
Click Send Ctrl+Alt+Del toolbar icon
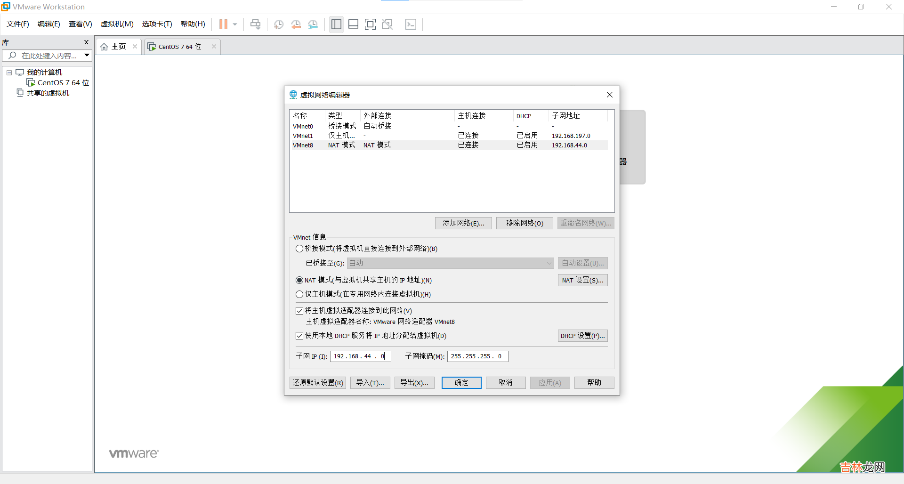click(x=255, y=24)
